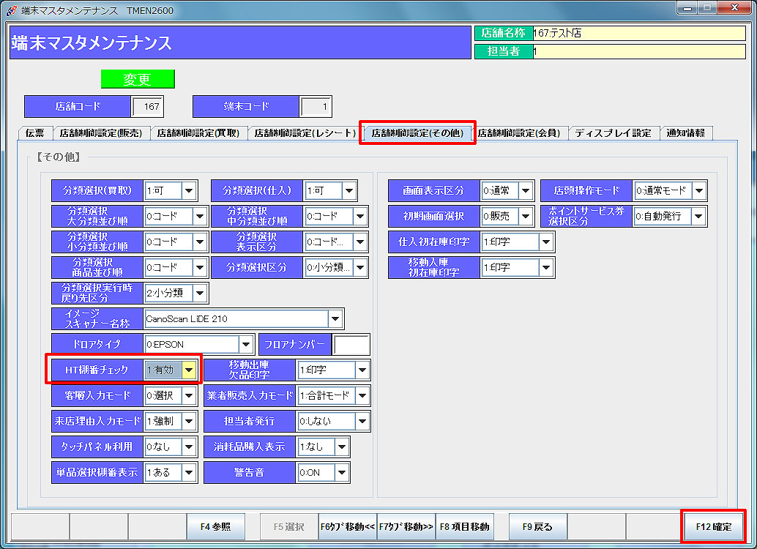Expand the 画面表示区分 dropdown

pyautogui.click(x=526, y=191)
